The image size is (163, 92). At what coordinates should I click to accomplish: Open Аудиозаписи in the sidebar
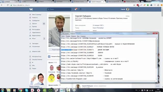tap(36, 32)
